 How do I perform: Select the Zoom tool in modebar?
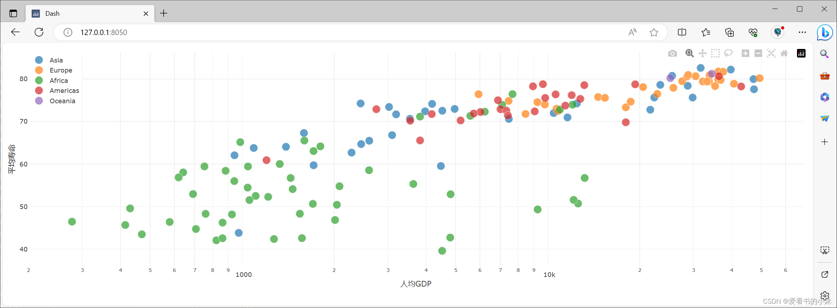(x=689, y=54)
